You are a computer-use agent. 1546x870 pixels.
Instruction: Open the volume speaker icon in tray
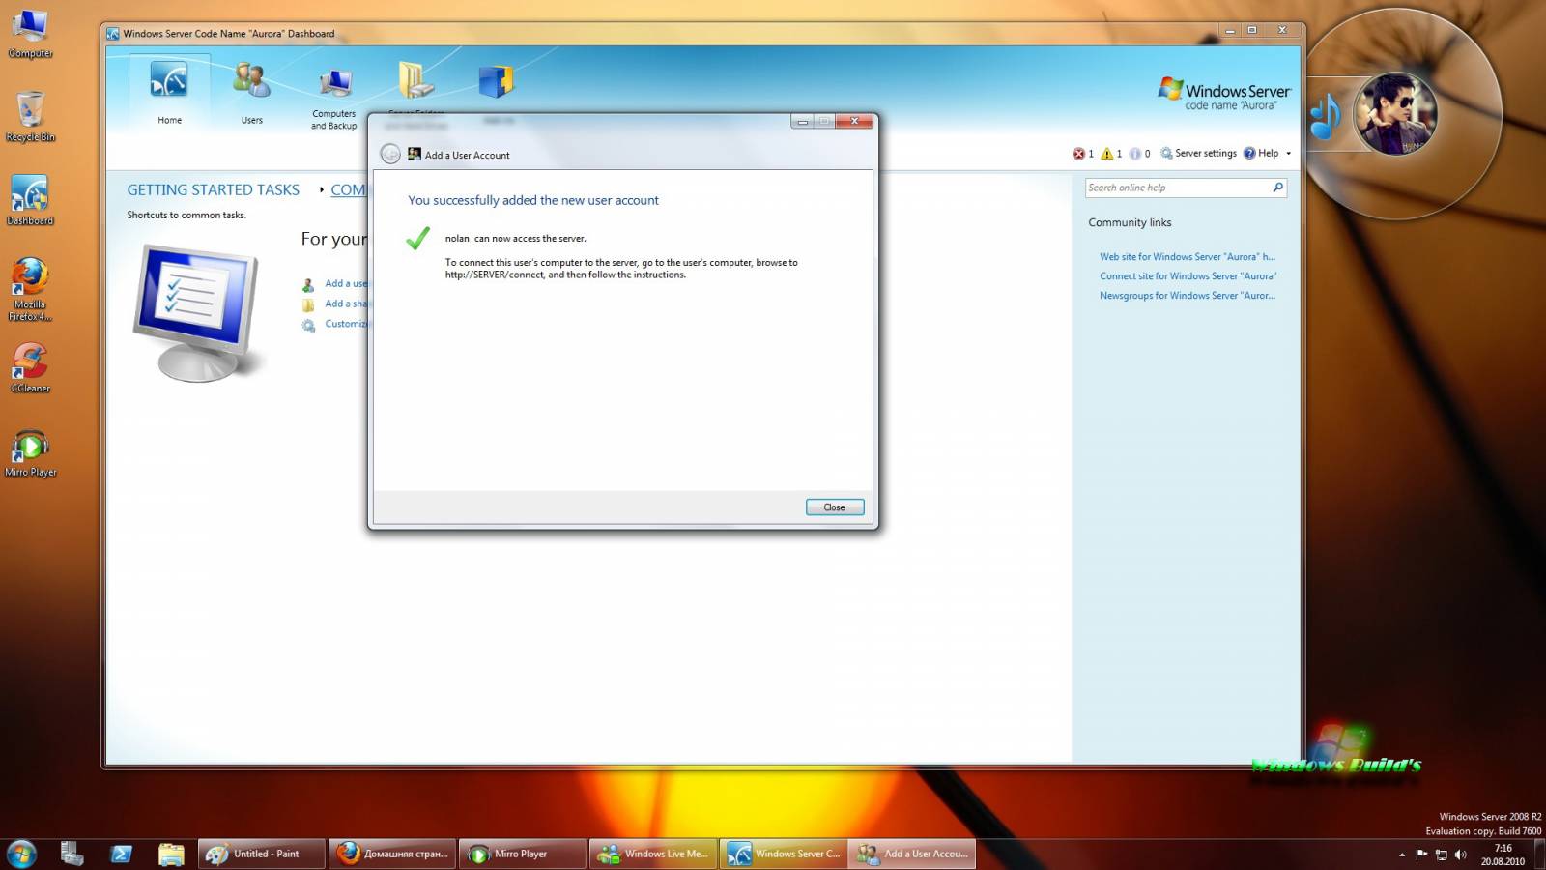coord(1460,855)
